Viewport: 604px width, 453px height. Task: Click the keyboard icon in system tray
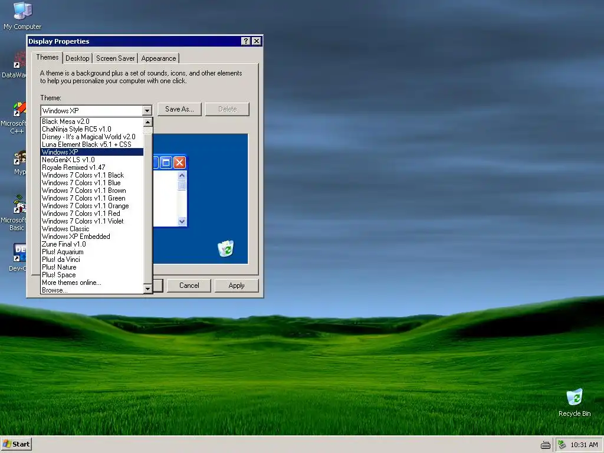click(546, 445)
